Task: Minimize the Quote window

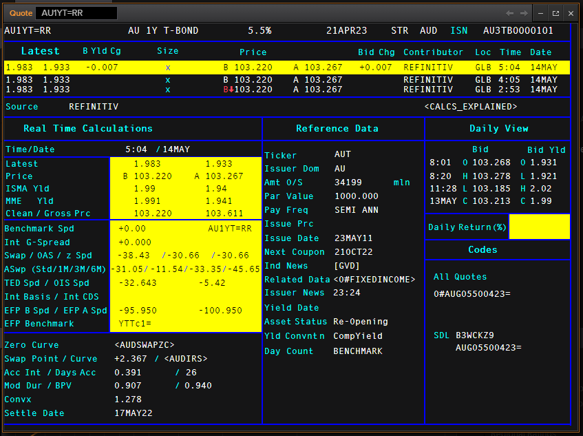Action: pyautogui.click(x=541, y=13)
